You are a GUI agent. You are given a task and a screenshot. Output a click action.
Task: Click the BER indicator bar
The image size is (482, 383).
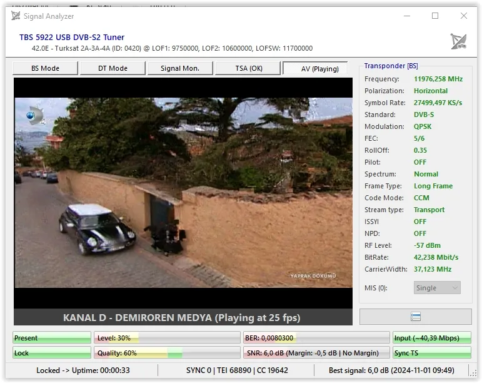tap(316, 338)
